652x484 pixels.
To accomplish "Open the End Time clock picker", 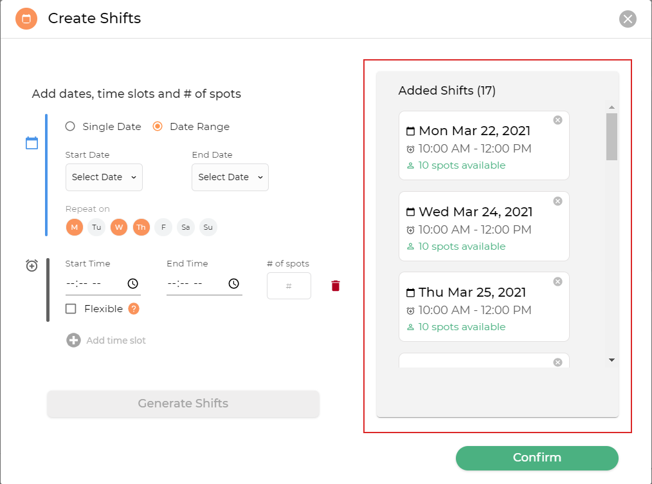I will click(234, 284).
